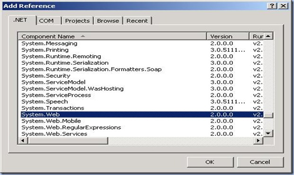Close the Add Reference dialog
This screenshot has width=294, height=175.
pyautogui.click(x=283, y=6)
